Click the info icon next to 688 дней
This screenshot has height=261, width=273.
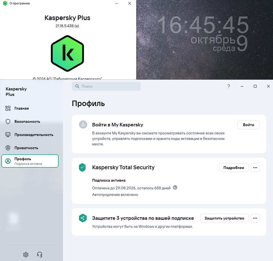175,188
